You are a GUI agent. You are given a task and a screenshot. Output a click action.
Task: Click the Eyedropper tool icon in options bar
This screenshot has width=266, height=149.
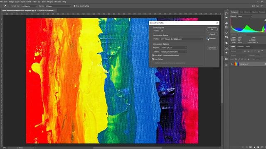click(x=5, y=6)
